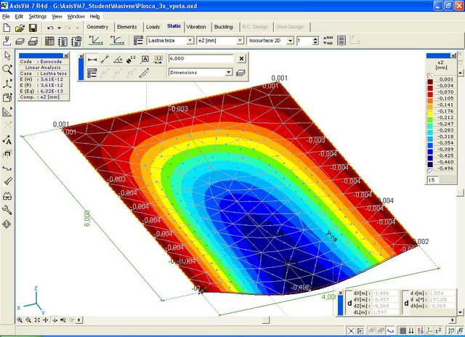This screenshot has width=465, height=337.
Task: Click the min/max values search icon
Action: pyautogui.click(x=328, y=41)
